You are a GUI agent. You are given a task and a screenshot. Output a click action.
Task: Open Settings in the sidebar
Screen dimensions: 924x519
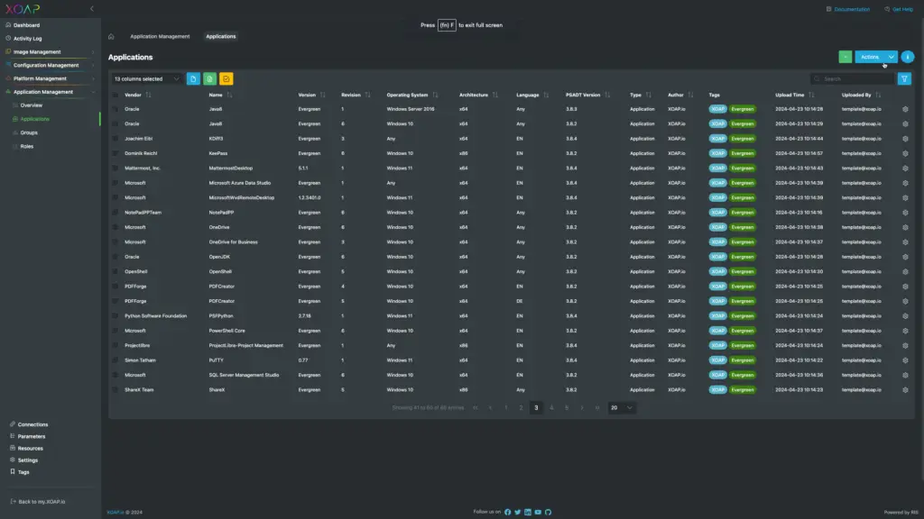click(x=28, y=460)
